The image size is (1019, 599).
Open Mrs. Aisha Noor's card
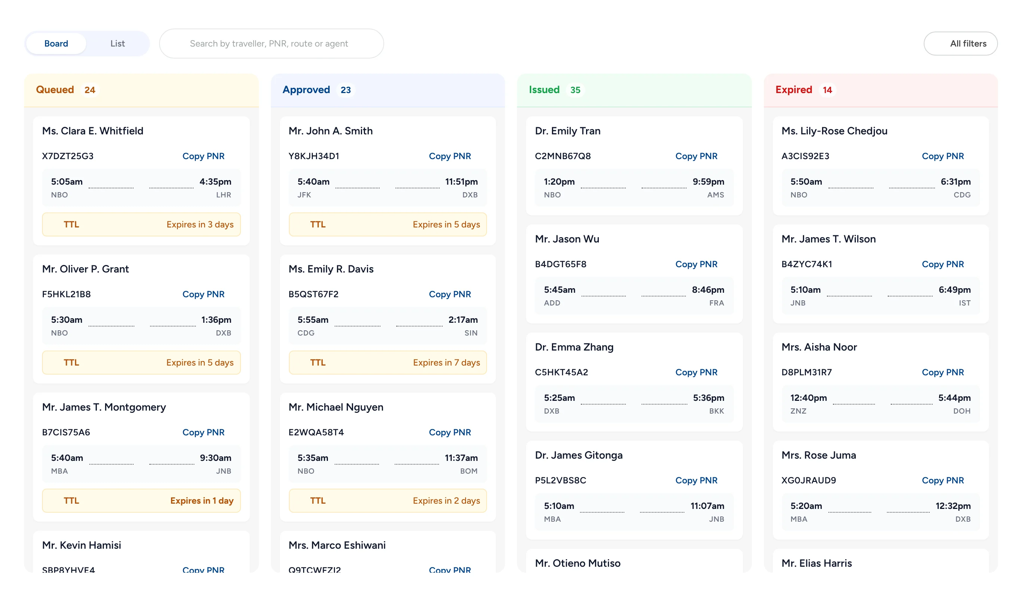(x=881, y=382)
